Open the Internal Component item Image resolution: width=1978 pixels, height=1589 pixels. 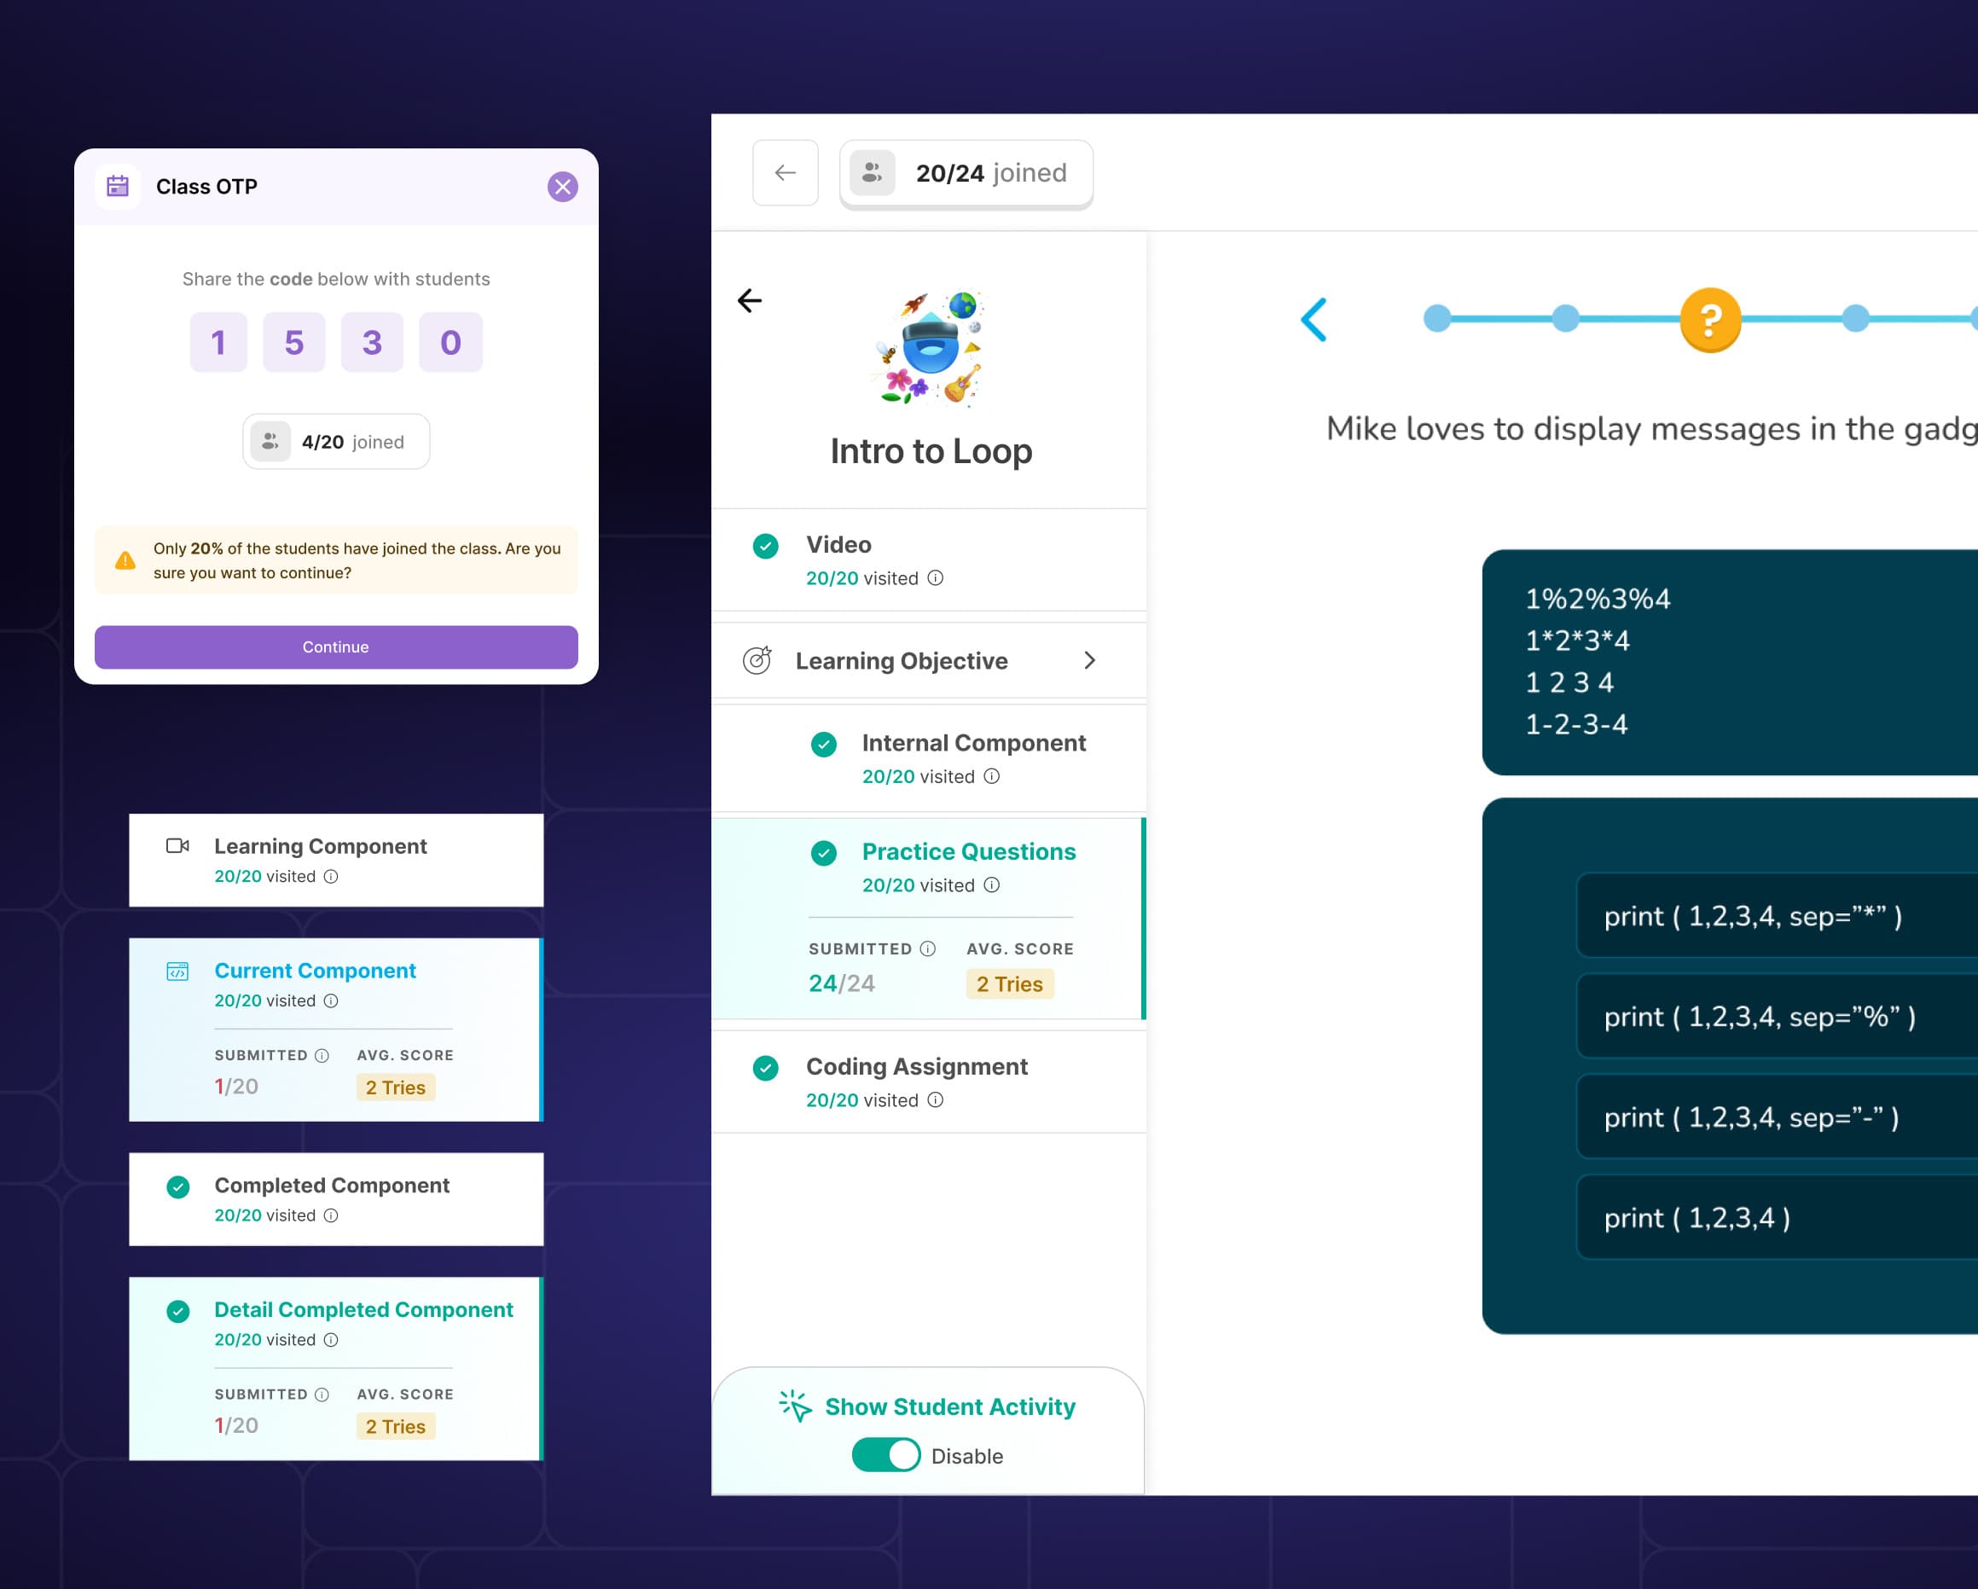pos(972,743)
